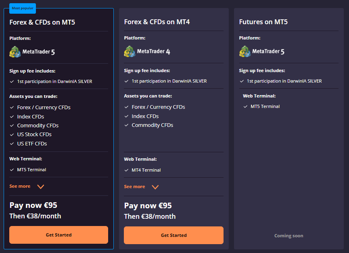Click checkmark next to US ETF CFDs
Viewport: 349px width, 253px height.
(x=12, y=144)
